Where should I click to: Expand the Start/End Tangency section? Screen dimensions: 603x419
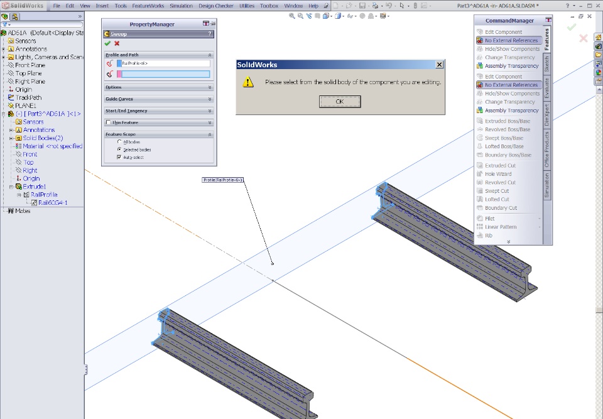click(x=210, y=111)
